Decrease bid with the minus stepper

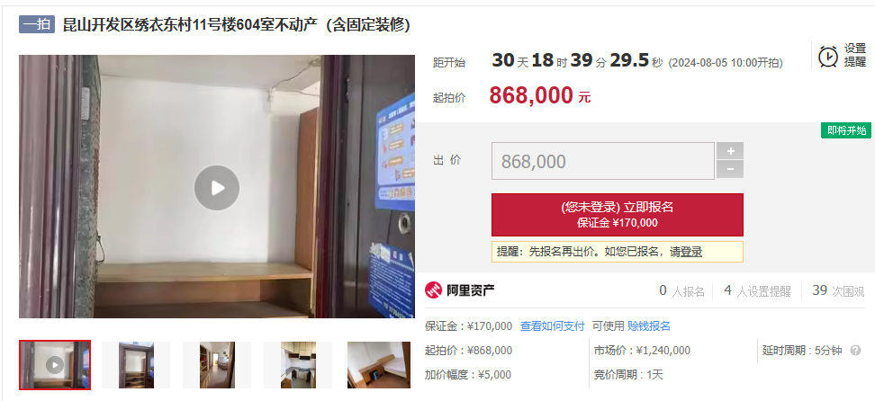[x=730, y=169]
